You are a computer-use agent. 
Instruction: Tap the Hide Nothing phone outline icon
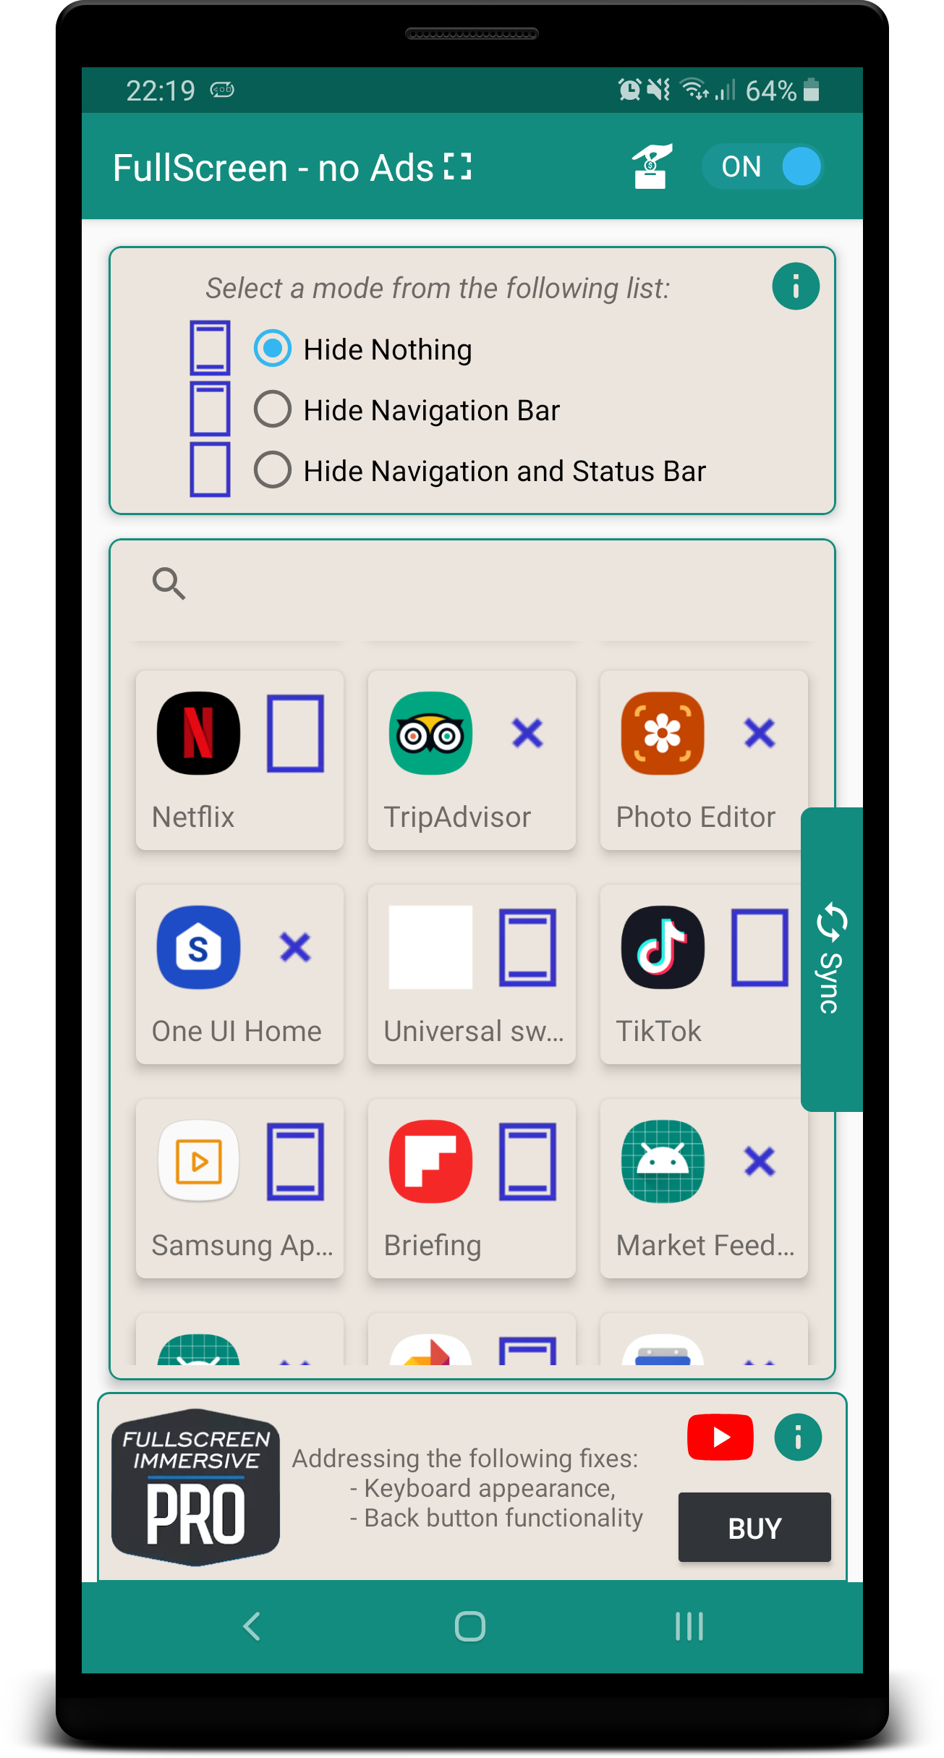tap(210, 349)
